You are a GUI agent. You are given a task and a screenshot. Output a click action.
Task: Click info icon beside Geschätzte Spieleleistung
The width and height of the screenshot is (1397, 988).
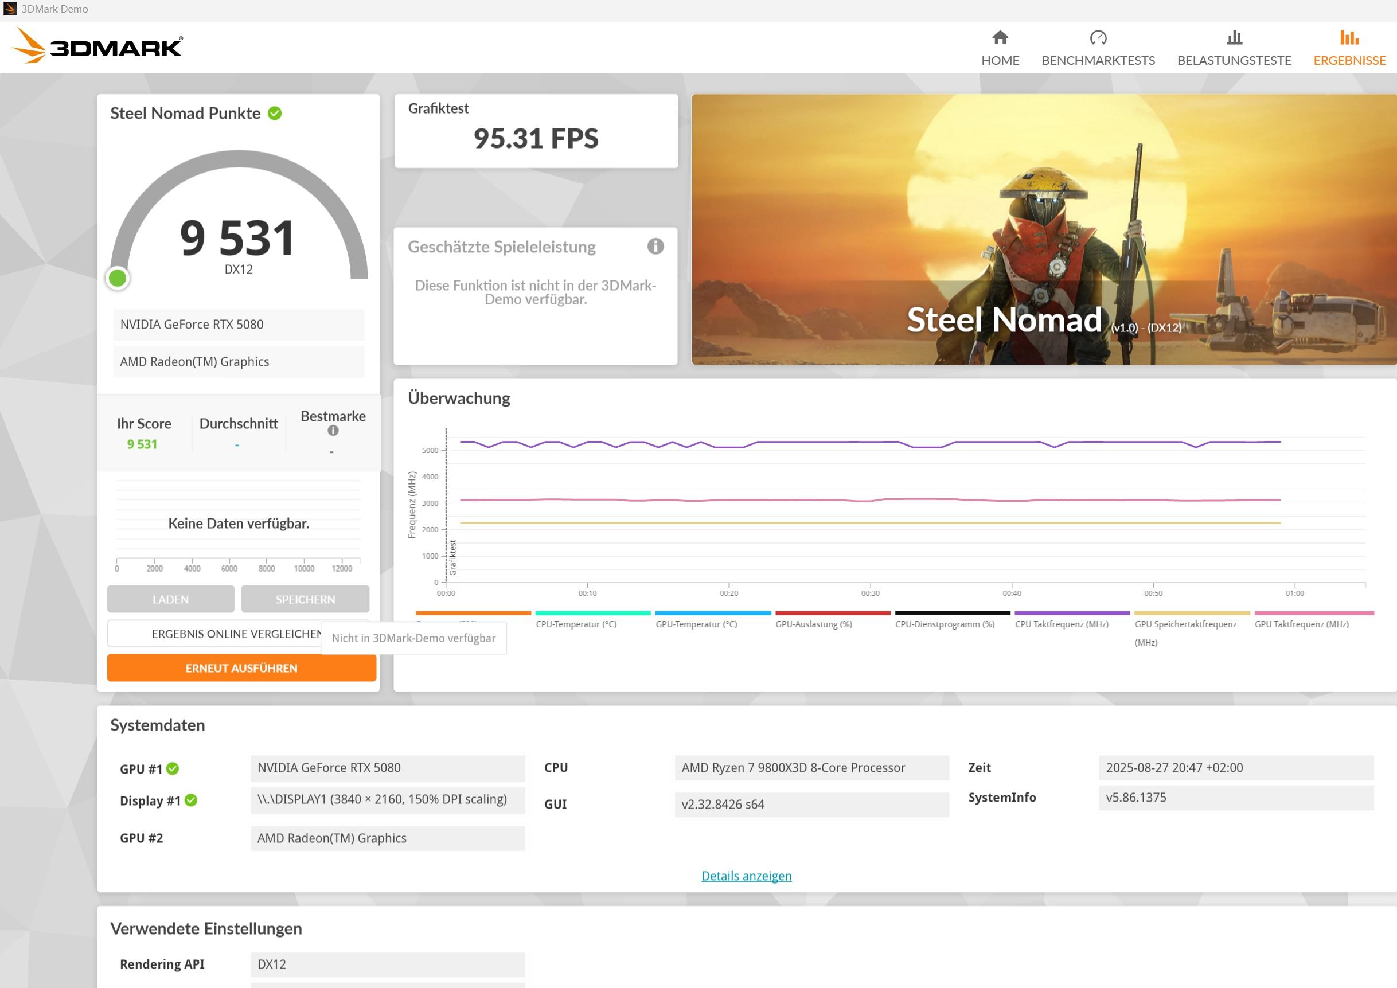click(x=655, y=247)
